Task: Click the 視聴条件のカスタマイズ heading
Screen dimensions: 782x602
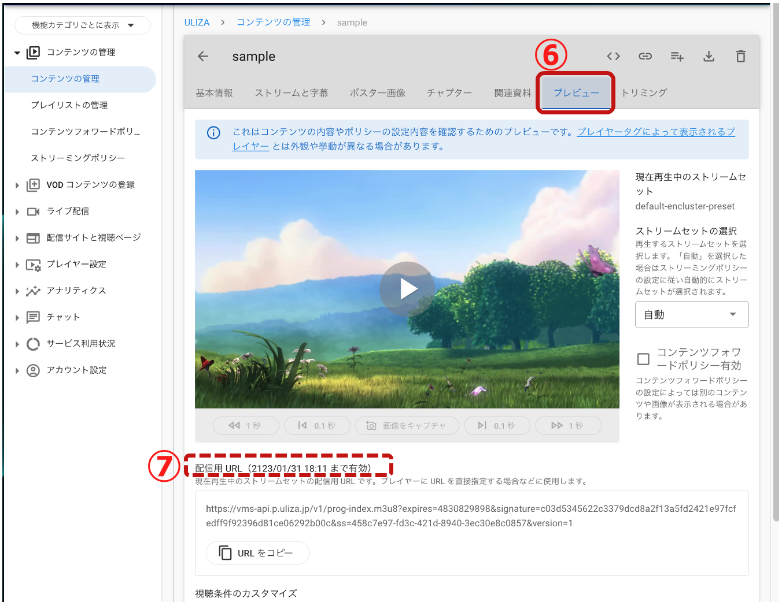Action: click(246, 593)
